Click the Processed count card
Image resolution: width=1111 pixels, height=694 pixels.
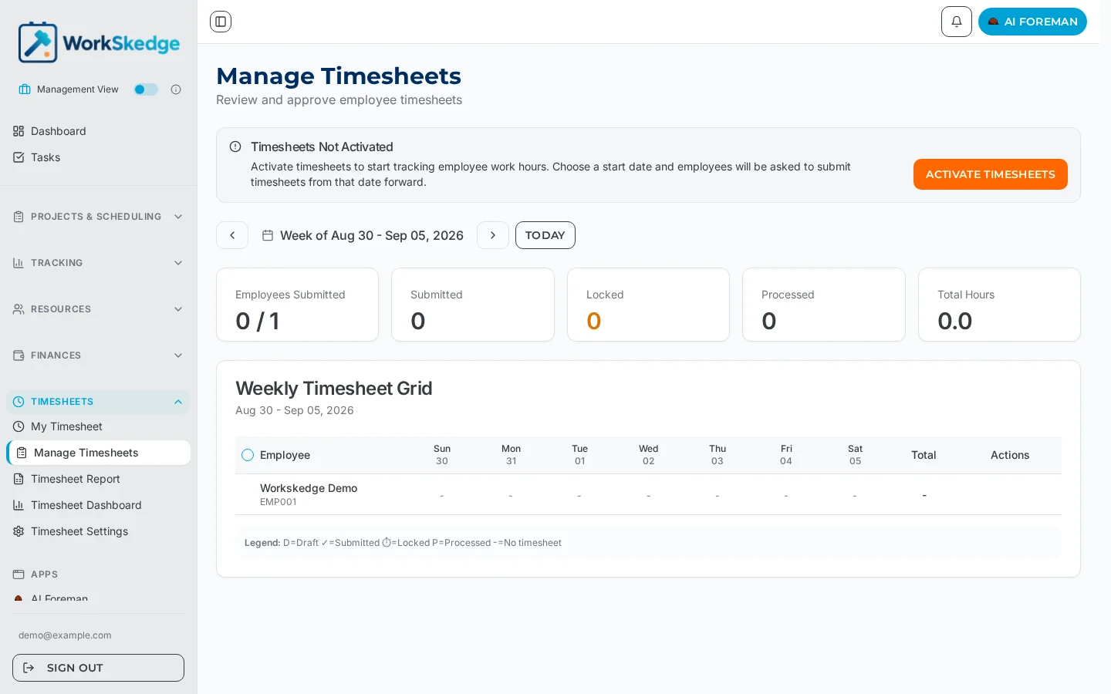coord(824,305)
